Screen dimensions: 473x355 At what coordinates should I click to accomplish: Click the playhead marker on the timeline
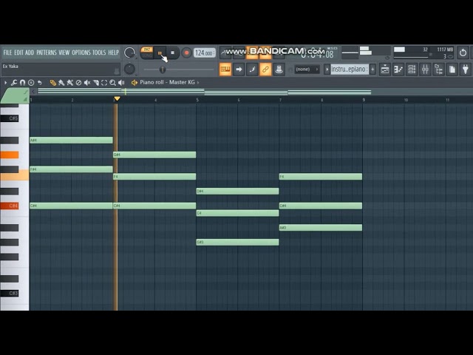pos(117,98)
